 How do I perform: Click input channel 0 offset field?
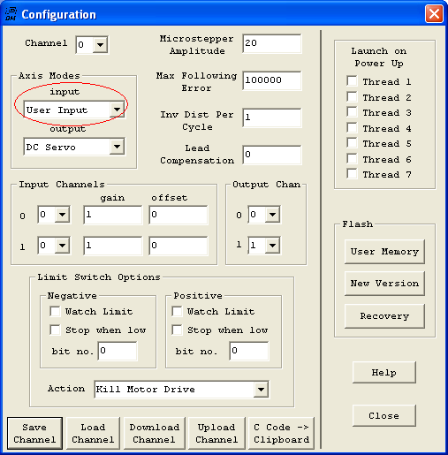click(178, 215)
